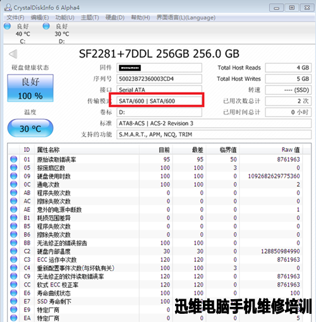Select the D: drive status circle
Screen dimensions: 316x322
46,26
